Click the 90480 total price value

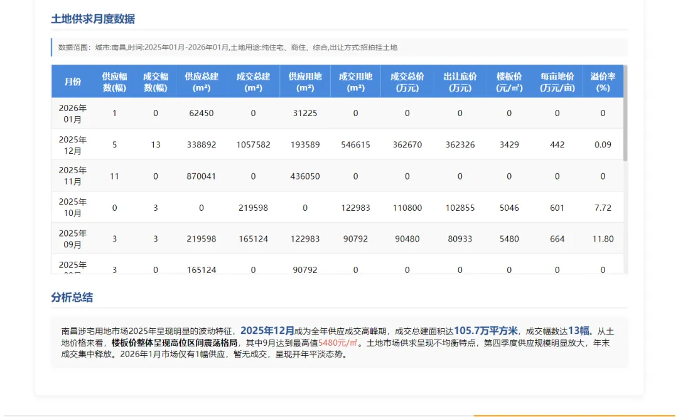click(407, 239)
